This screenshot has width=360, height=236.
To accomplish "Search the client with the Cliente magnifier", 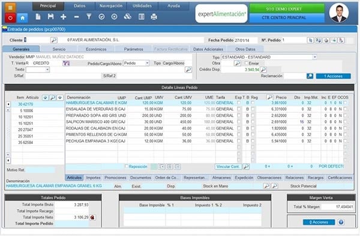I will click(x=54, y=40).
